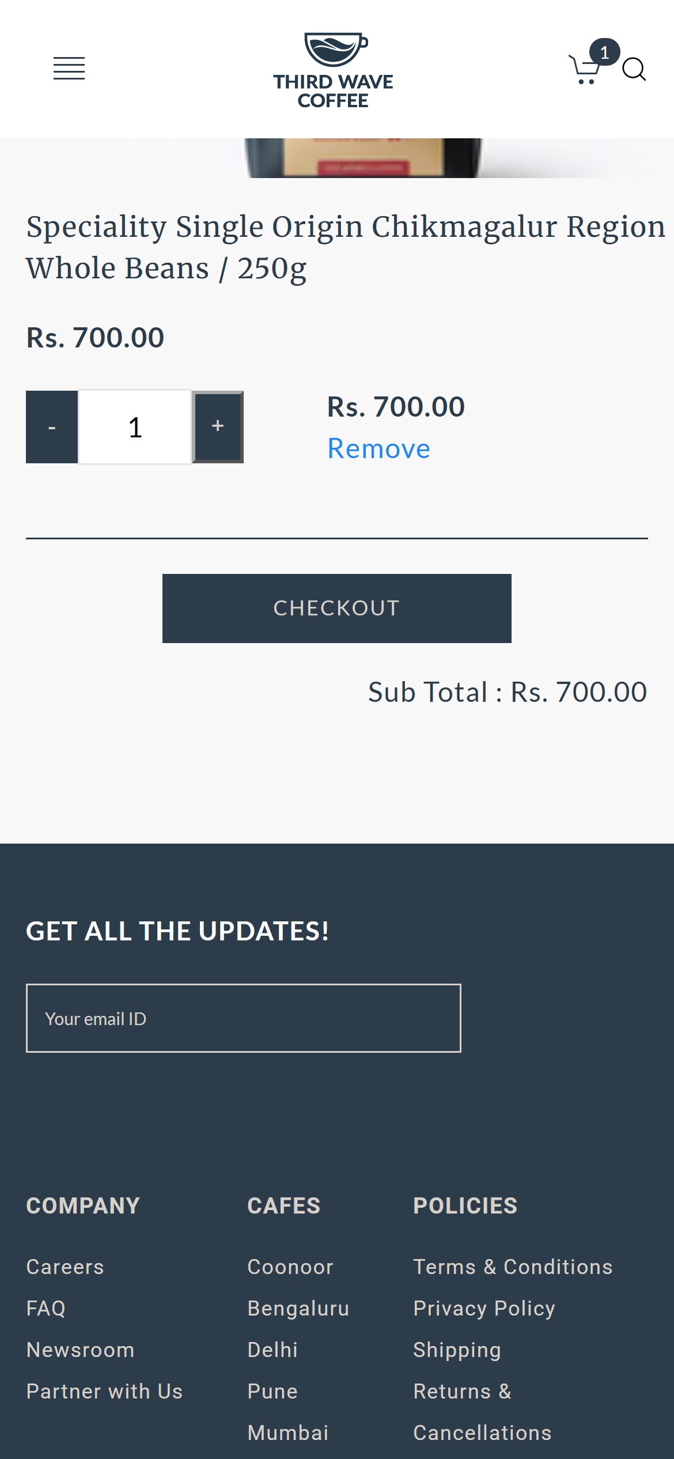Select the Bengaluru cafes link
Screen dimensions: 674x1459
click(298, 1308)
